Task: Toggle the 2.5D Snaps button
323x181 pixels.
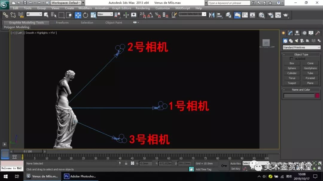Action: (x=143, y=15)
